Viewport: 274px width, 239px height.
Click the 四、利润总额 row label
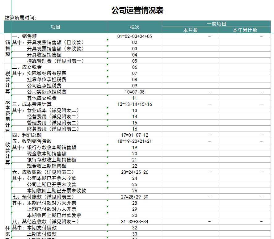[x=26, y=135]
